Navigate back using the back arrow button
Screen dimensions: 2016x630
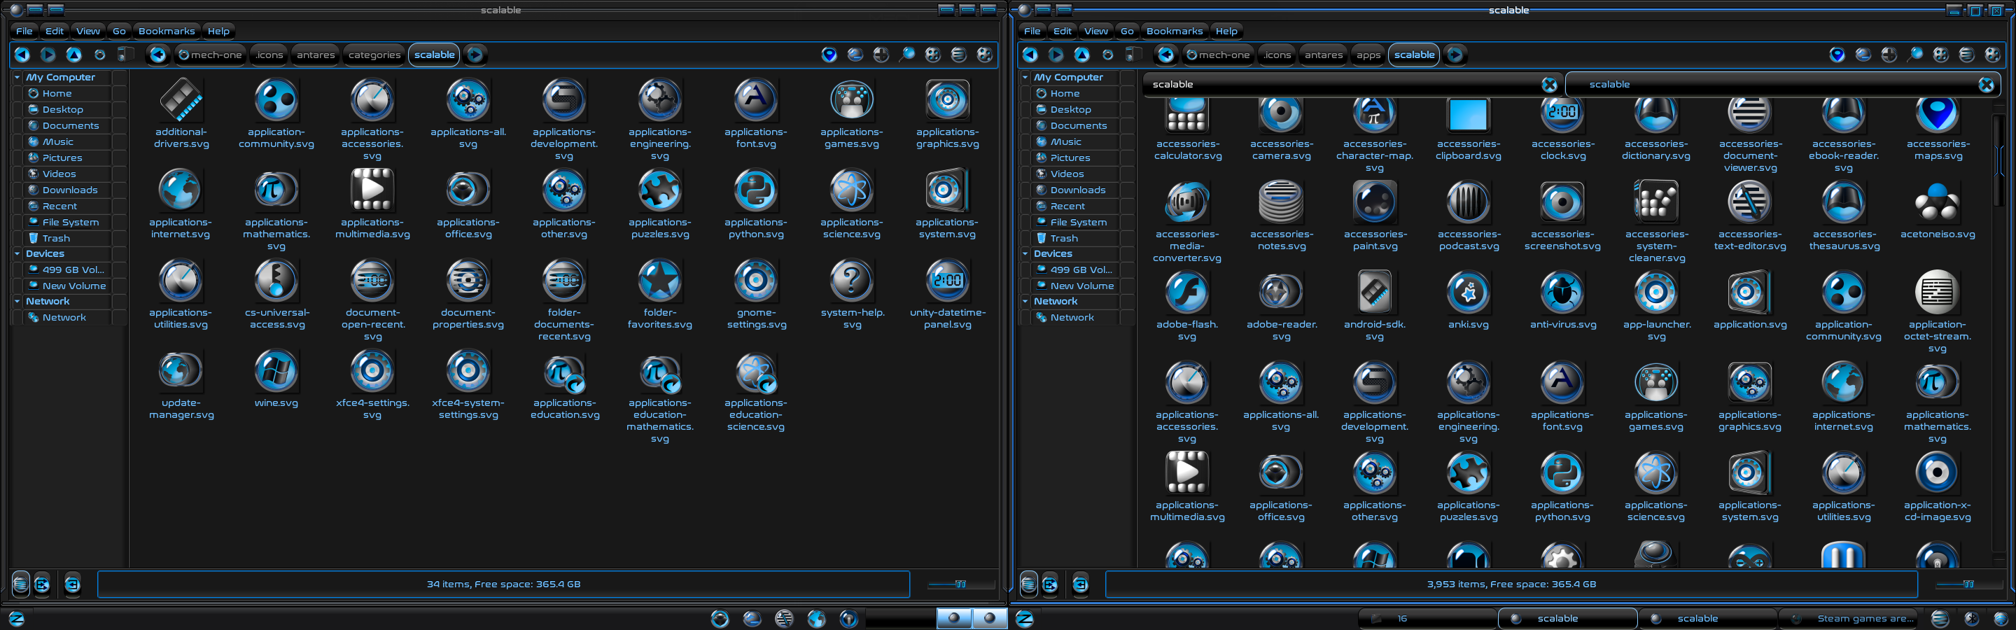(x=21, y=55)
